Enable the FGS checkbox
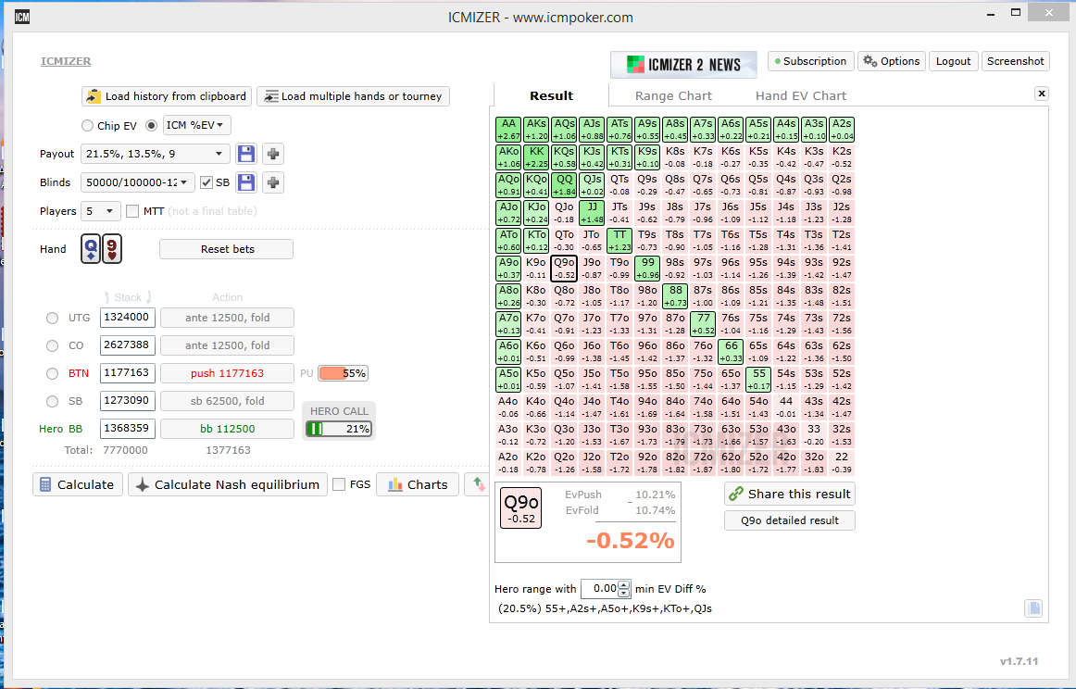Viewport: 1076px width, 689px height. click(x=339, y=484)
